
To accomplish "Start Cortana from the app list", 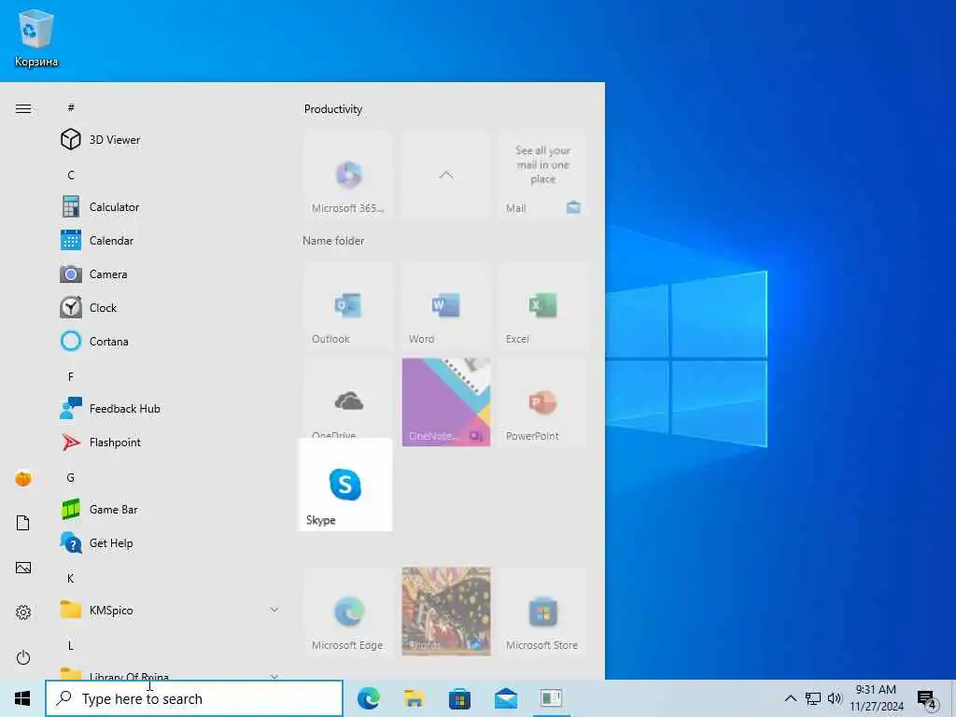I will point(168,341).
